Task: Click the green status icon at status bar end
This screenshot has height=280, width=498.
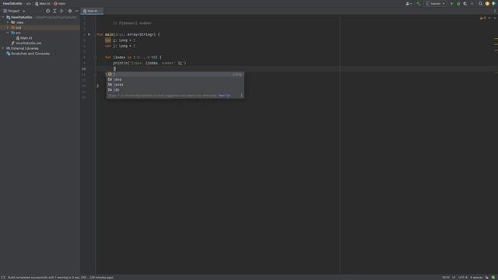Action: tap(493, 278)
